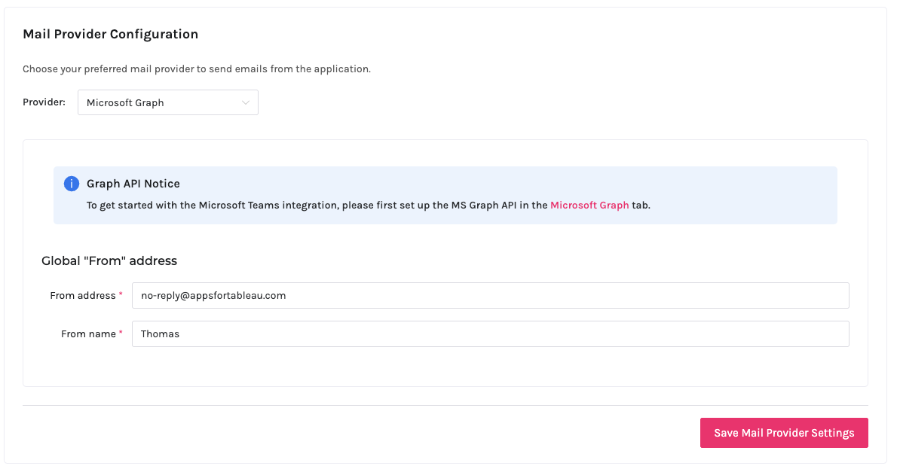Click the red asterisk beside From address

[x=121, y=296]
